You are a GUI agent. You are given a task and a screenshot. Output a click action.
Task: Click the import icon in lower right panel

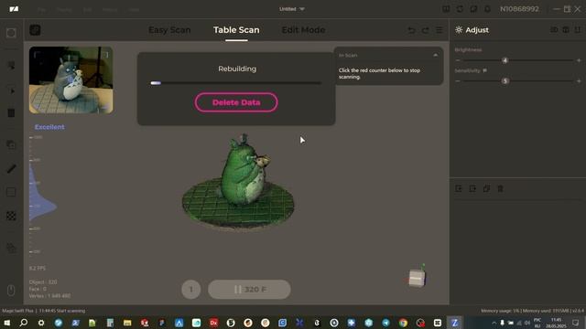(x=459, y=189)
